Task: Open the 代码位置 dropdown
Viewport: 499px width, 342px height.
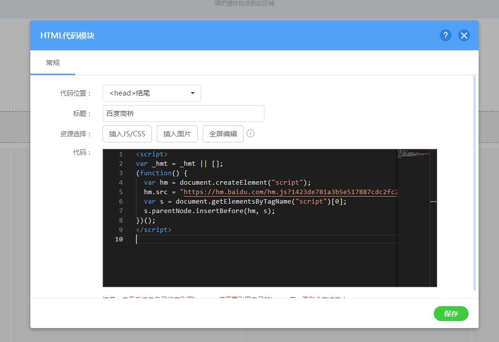Action: (x=152, y=93)
